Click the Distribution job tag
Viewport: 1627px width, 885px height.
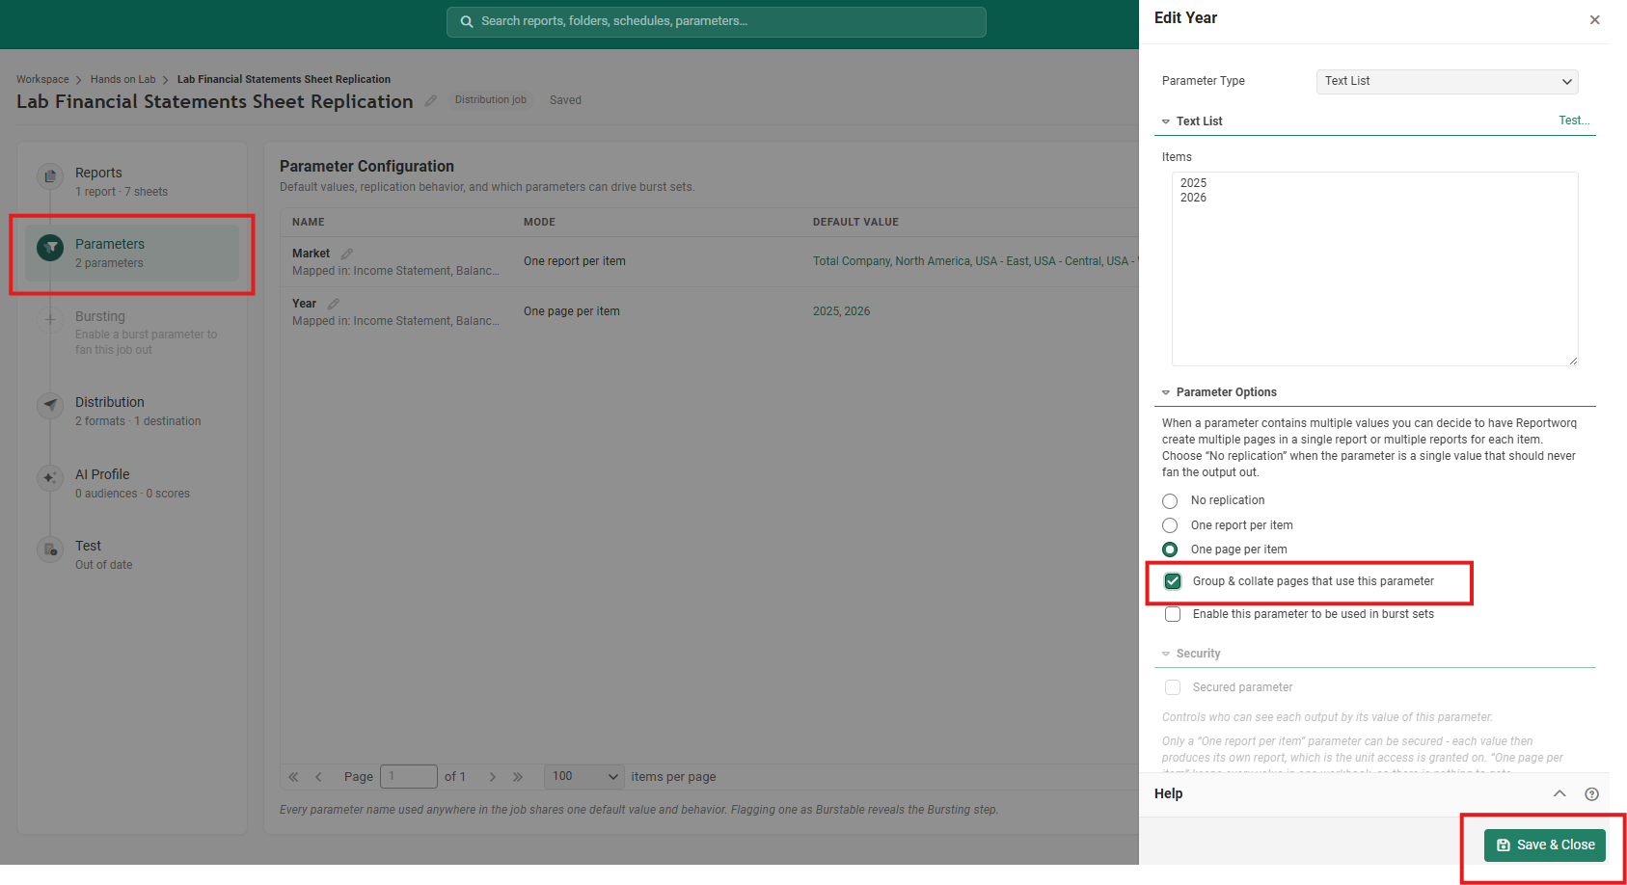tap(491, 100)
